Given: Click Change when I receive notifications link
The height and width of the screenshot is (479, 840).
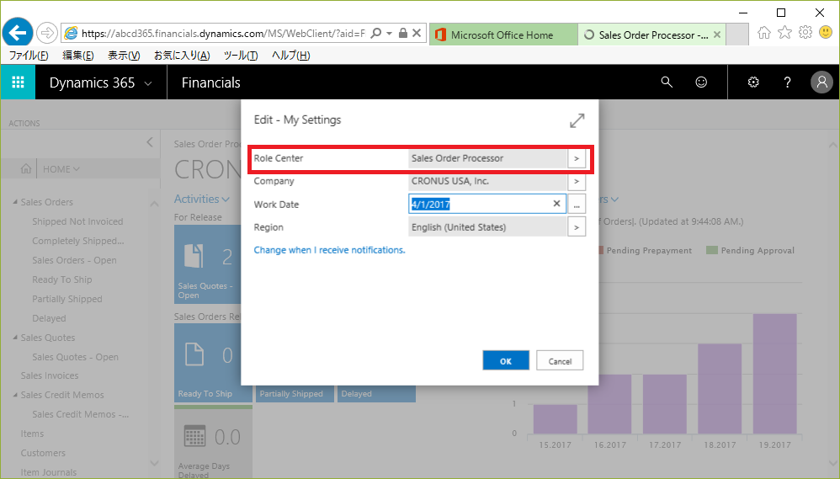Looking at the screenshot, I should tap(329, 250).
